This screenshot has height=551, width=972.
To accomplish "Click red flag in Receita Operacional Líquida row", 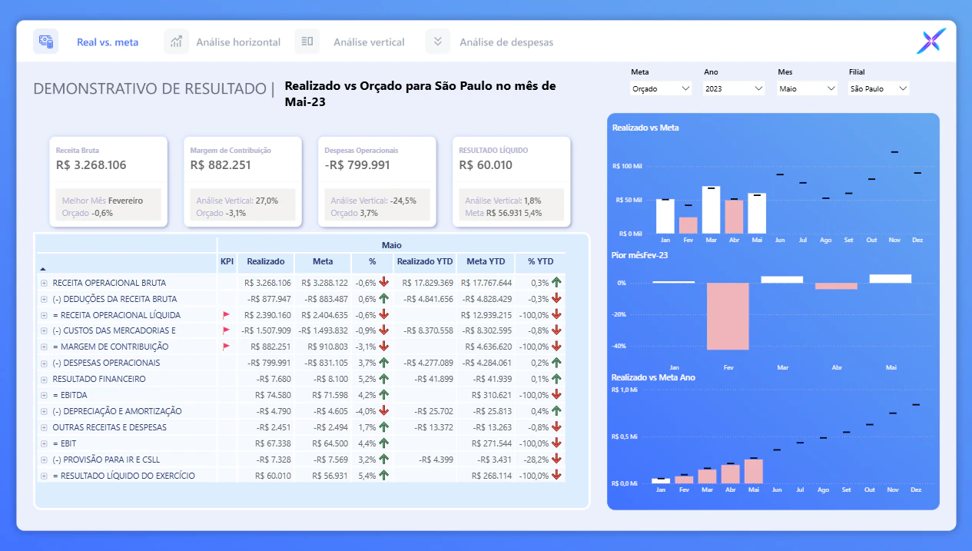I will pos(226,315).
